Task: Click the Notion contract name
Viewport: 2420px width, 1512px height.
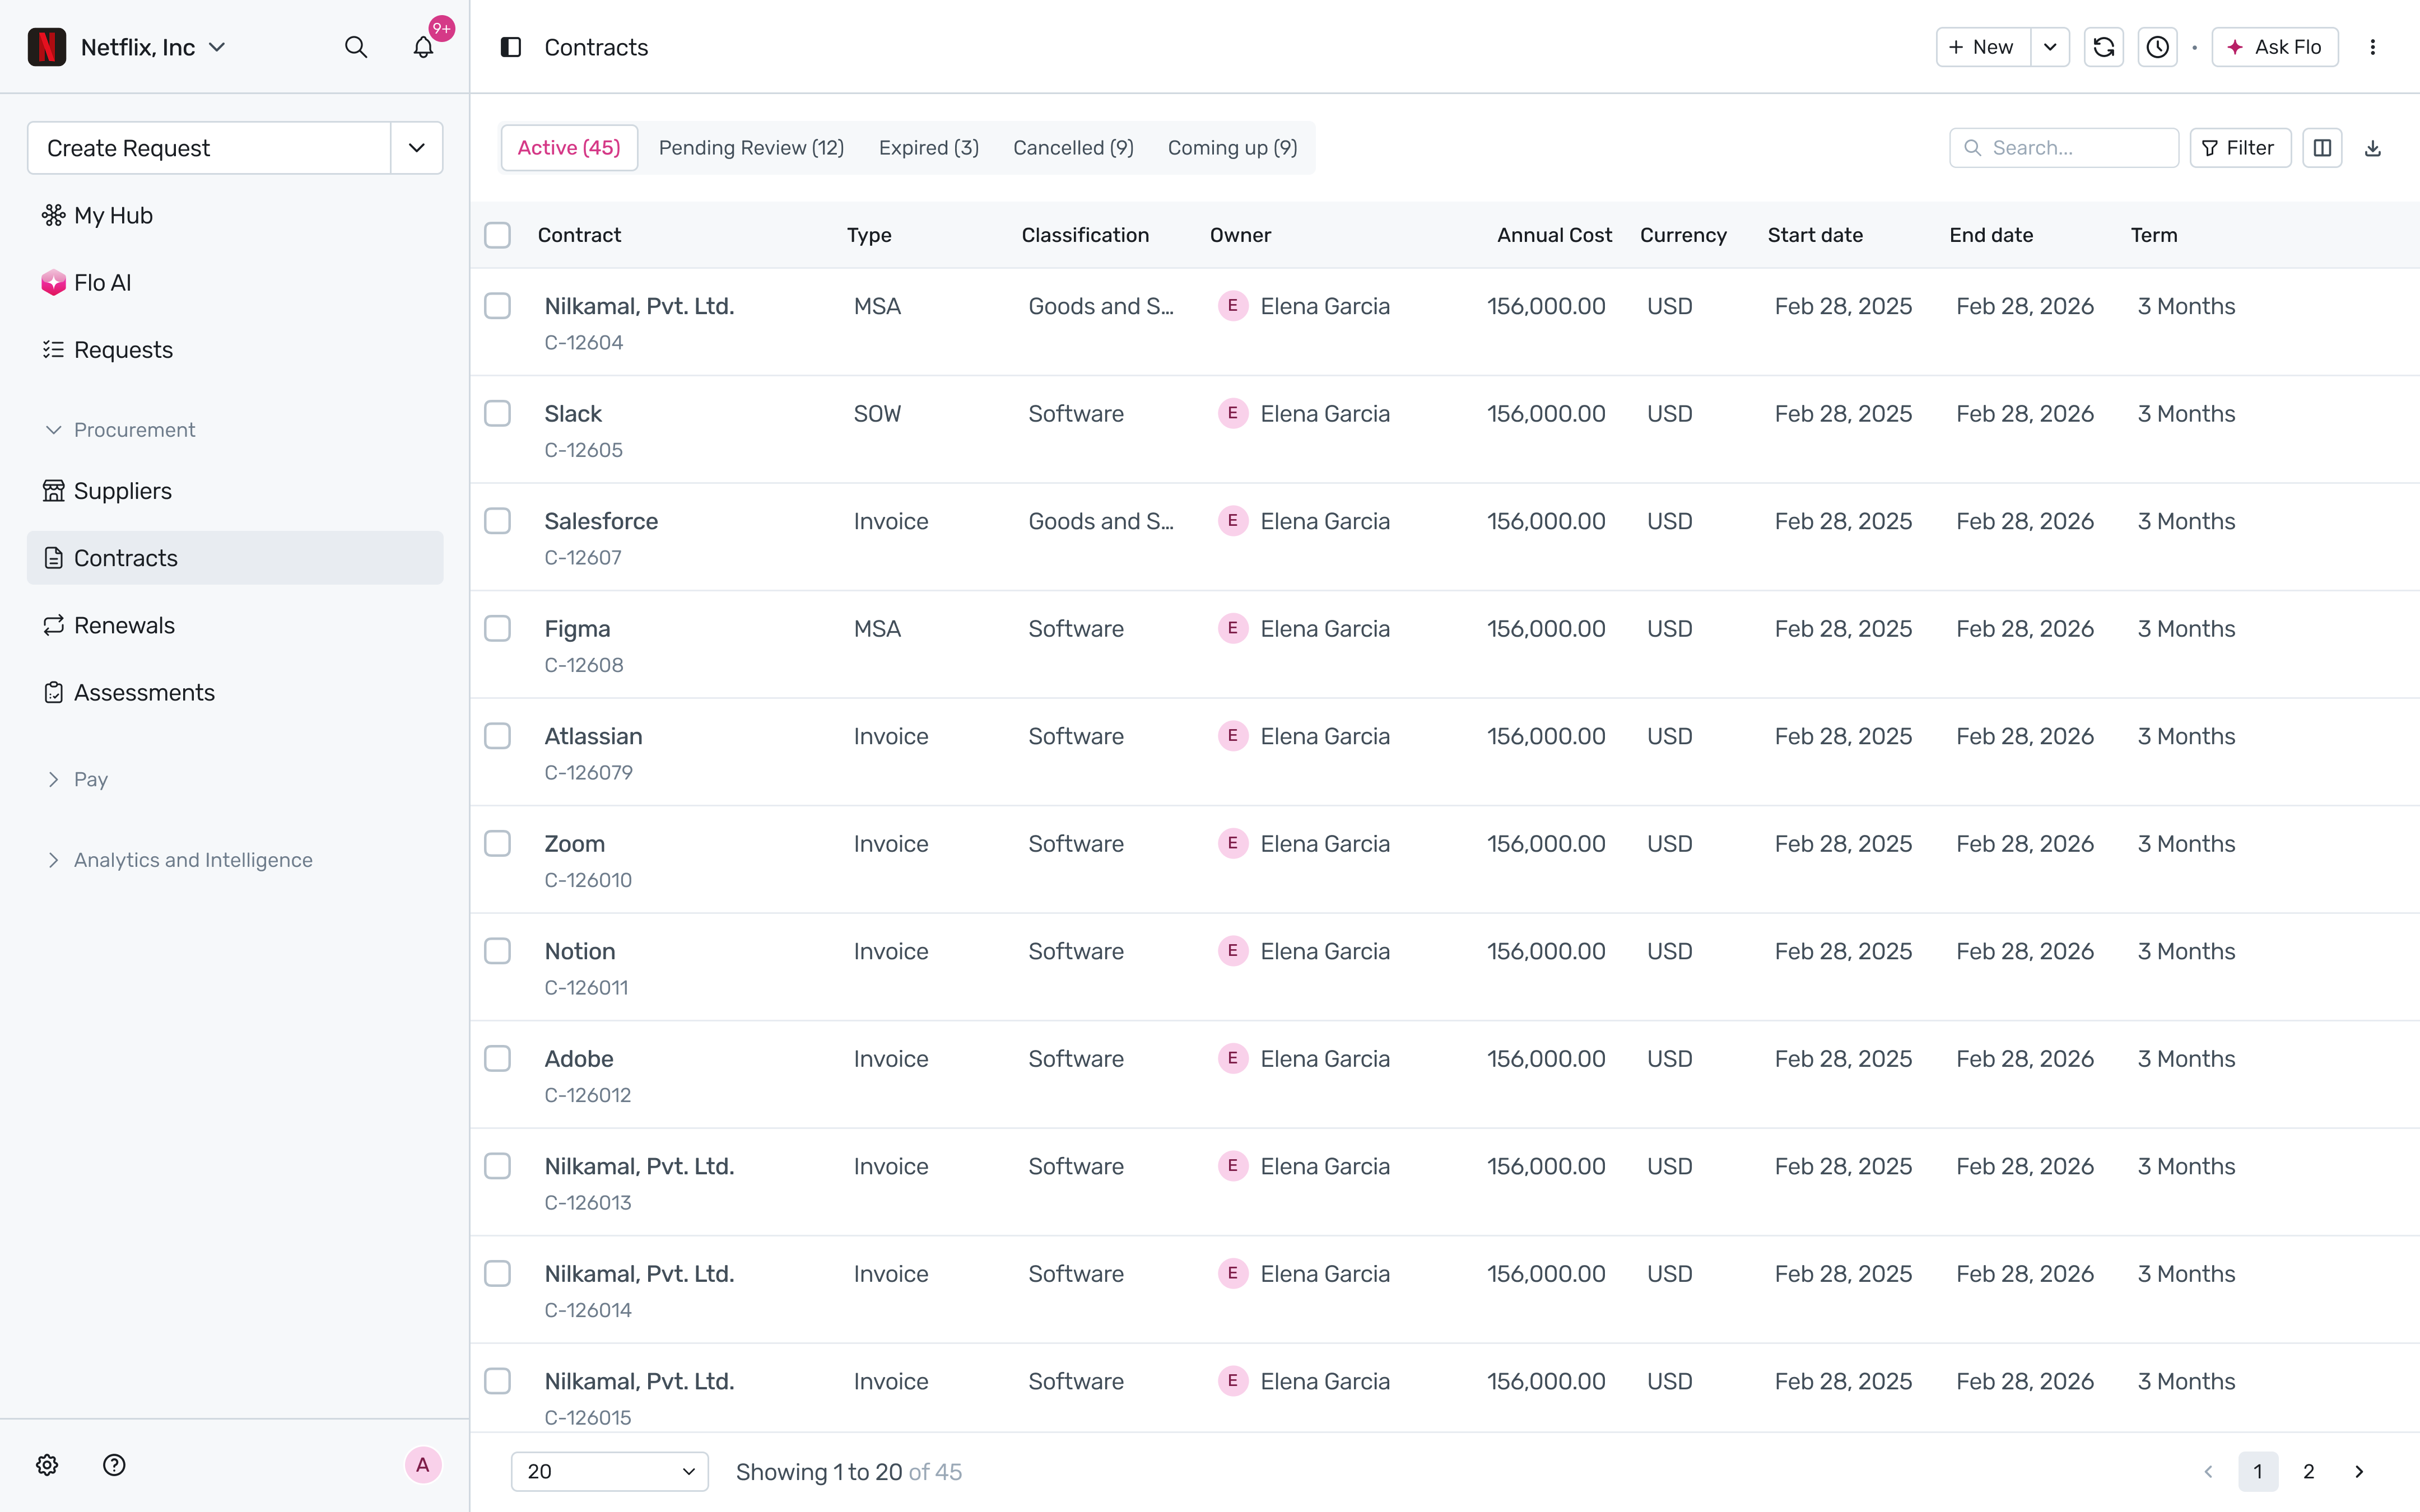Action: click(x=580, y=951)
